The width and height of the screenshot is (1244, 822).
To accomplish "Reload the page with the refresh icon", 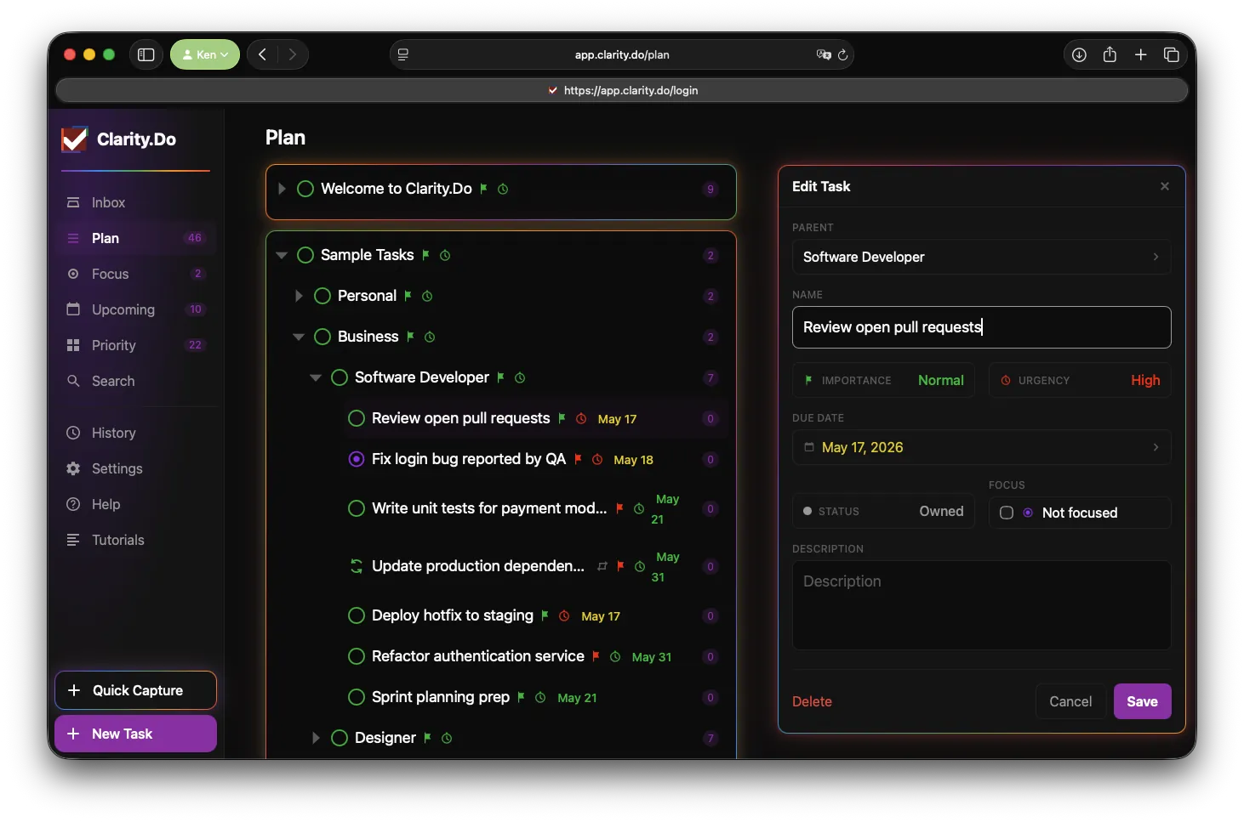I will pos(843,54).
